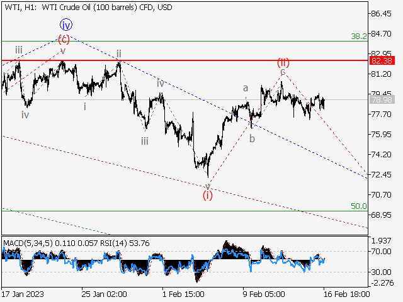Image resolution: width=403 pixels, height=302 pixels.
Task: Select the grey v label above red (i)
Action: click(208, 186)
